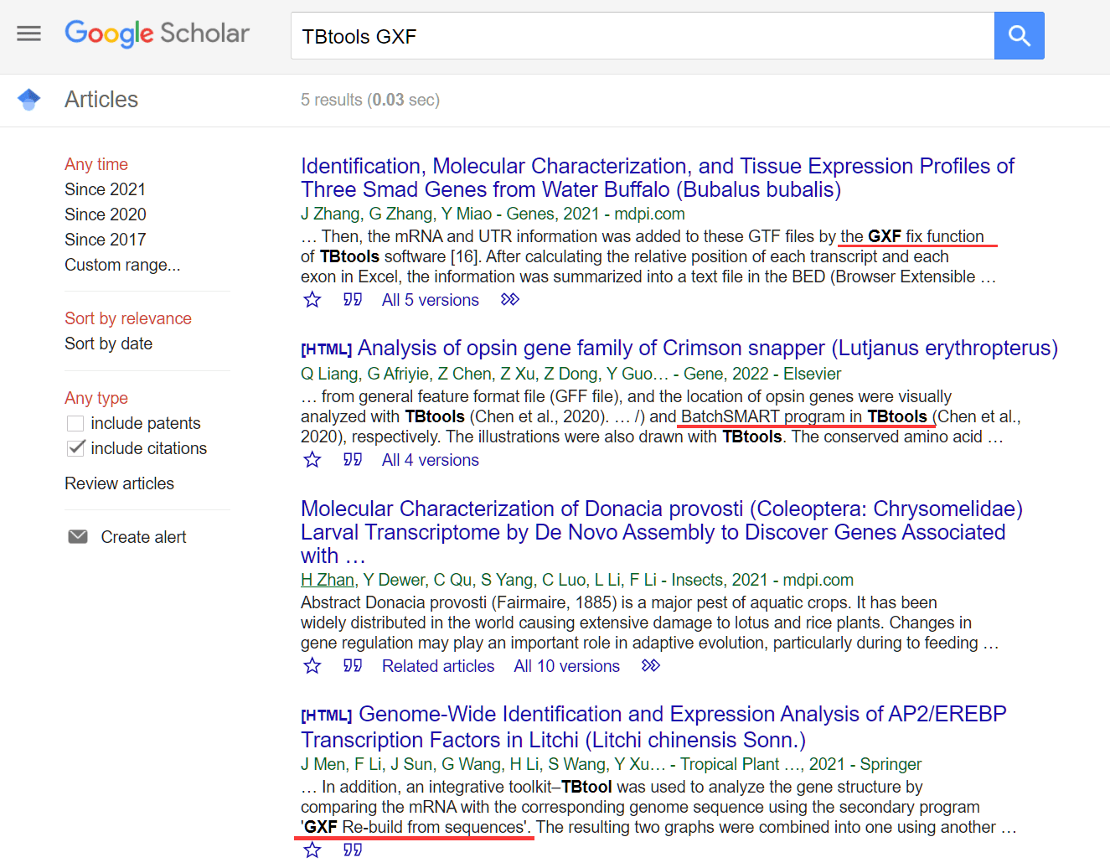
Task: Cite the Crimson snapper opsin article
Action: point(353,460)
